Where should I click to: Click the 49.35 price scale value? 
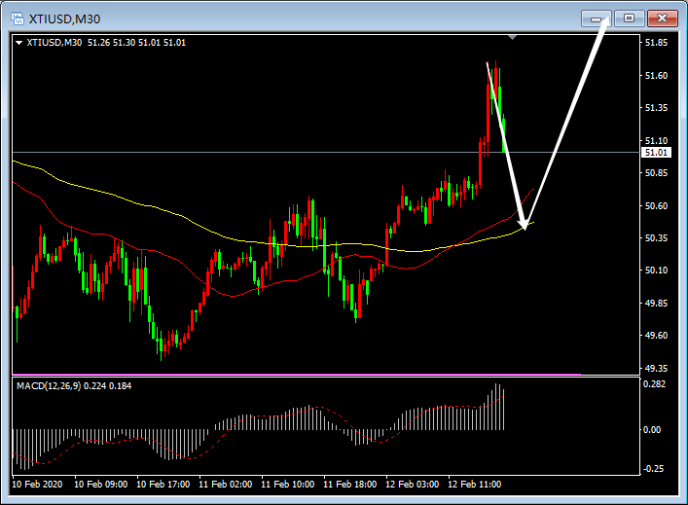[656, 369]
